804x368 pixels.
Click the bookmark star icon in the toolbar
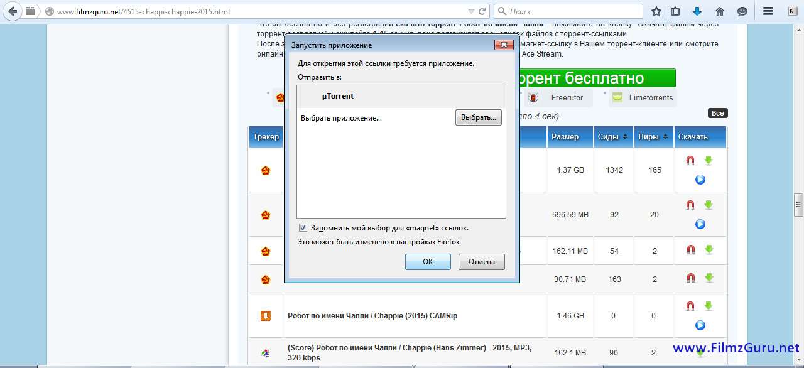[x=656, y=11]
